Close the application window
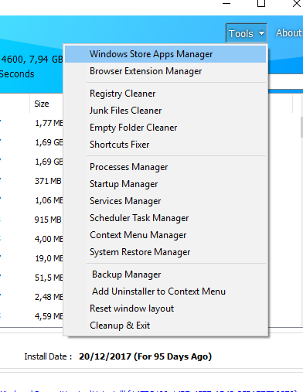Viewport: 303px width, 392px height. coord(297,3)
